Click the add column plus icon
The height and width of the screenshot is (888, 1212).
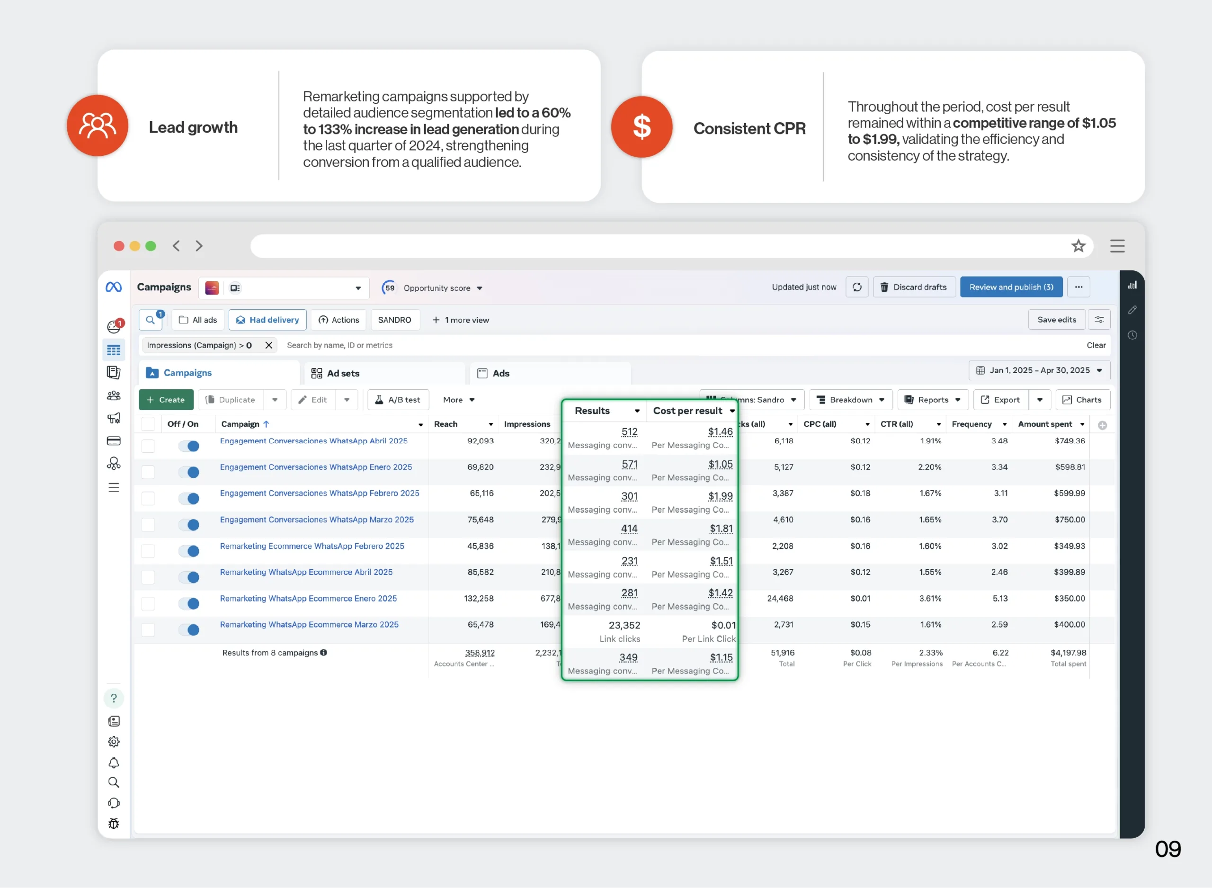tap(1102, 425)
